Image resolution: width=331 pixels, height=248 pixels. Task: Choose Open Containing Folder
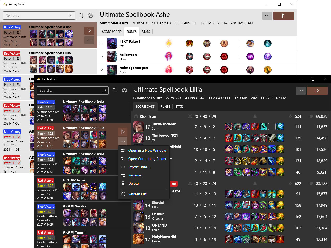click(144, 159)
